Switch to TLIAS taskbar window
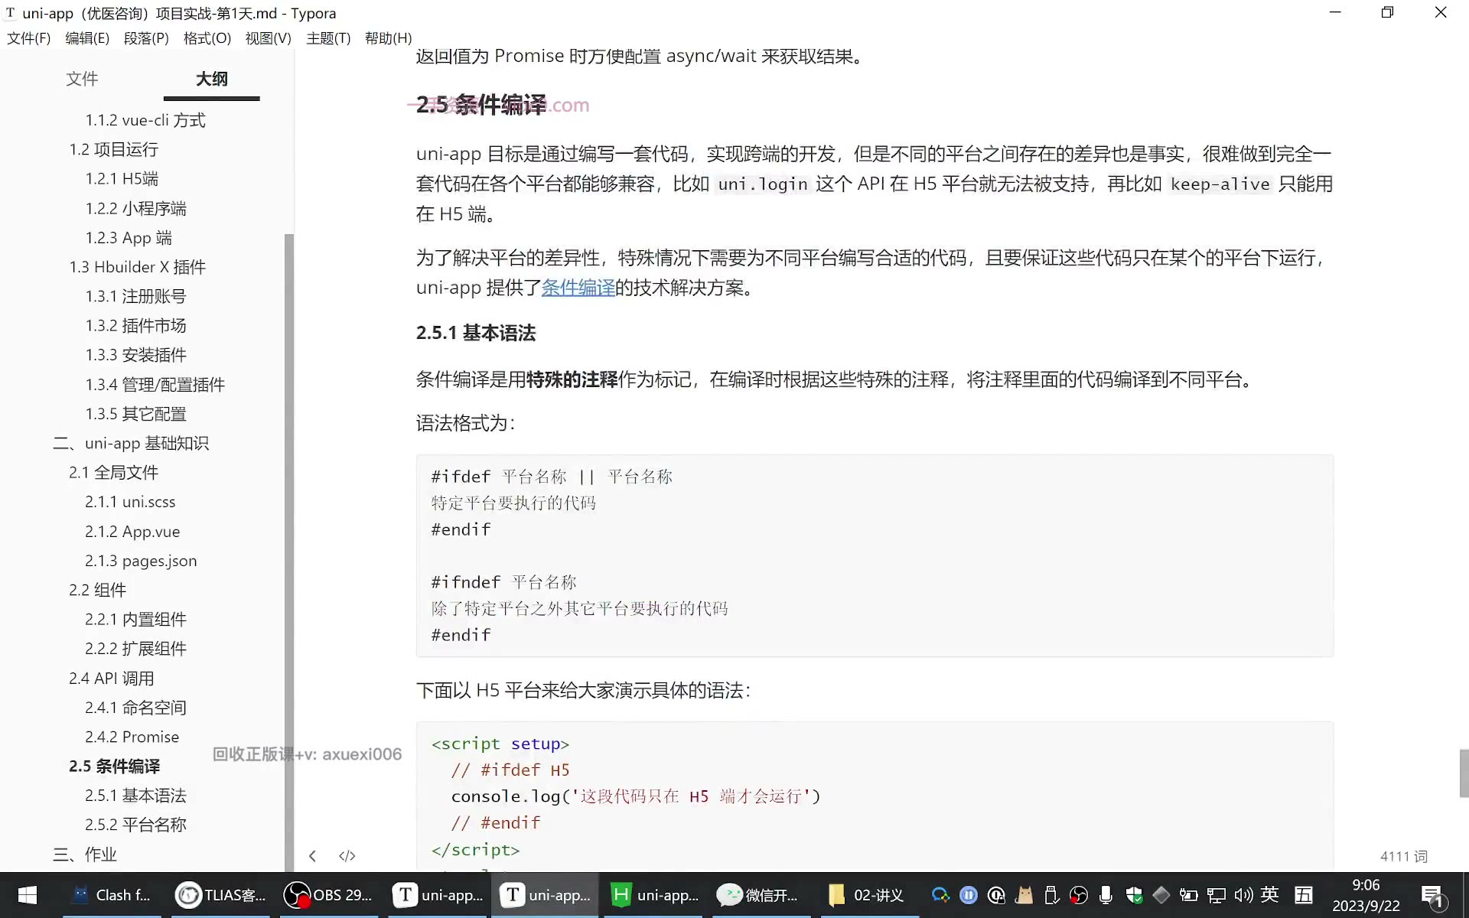The height and width of the screenshot is (918, 1469). 222,895
